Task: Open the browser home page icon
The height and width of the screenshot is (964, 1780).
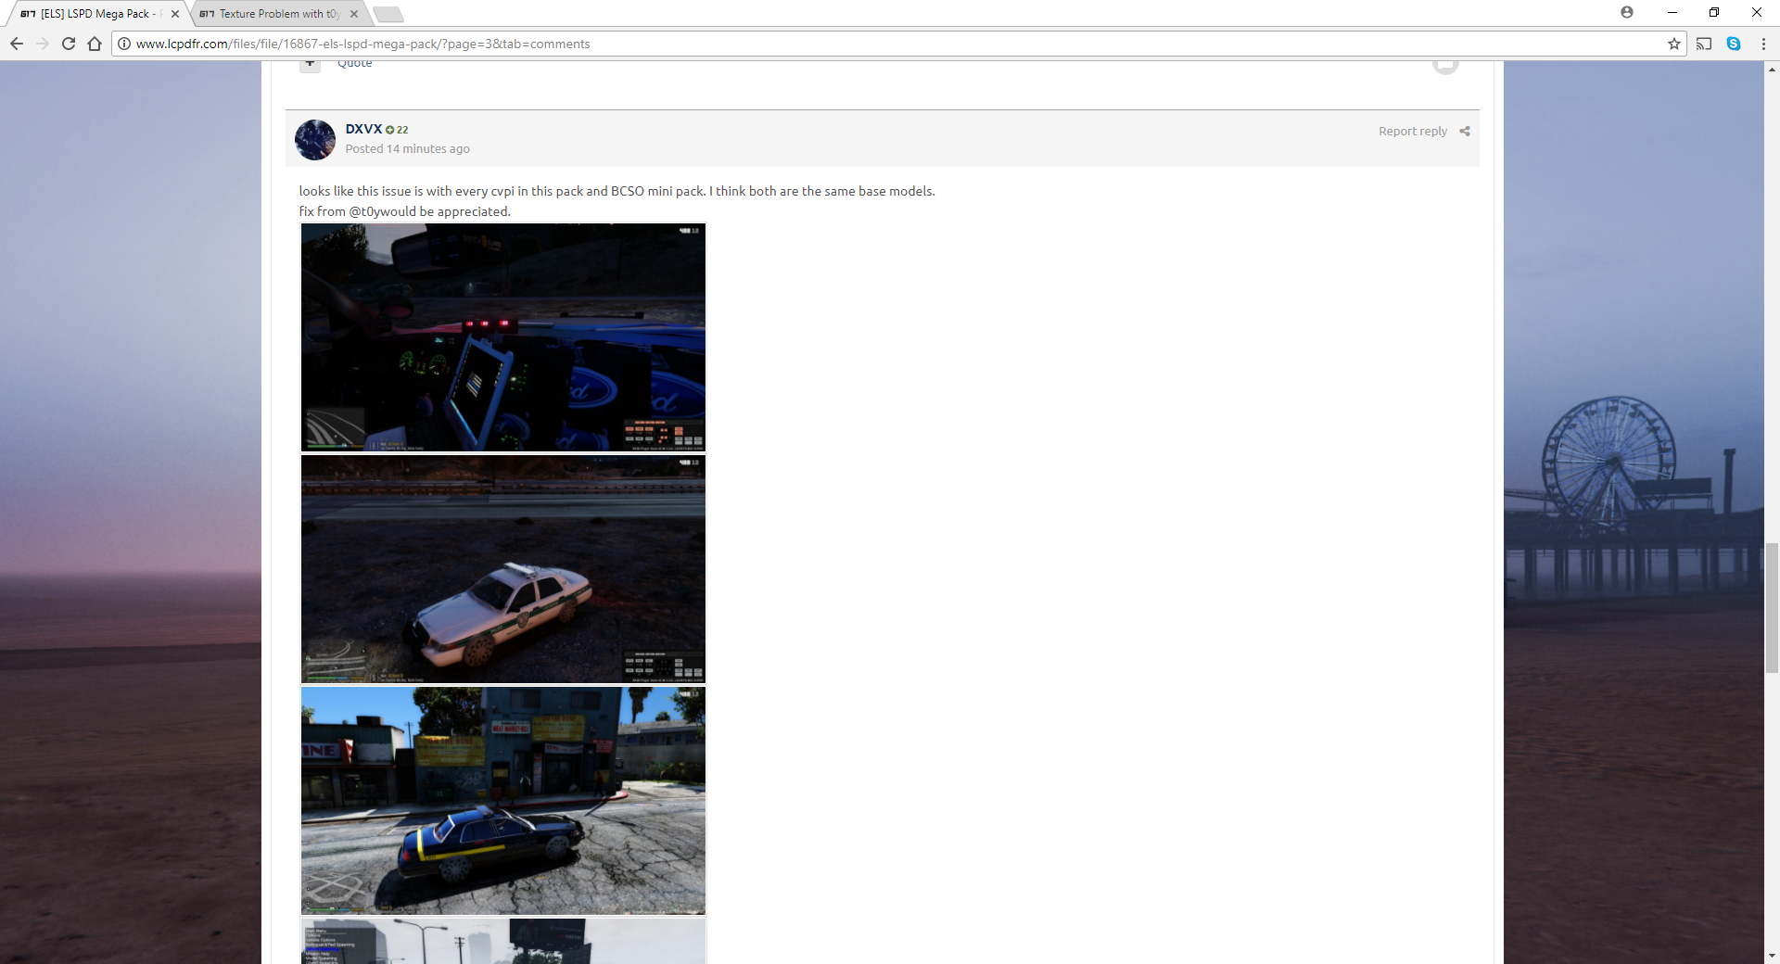Action: coord(95,44)
